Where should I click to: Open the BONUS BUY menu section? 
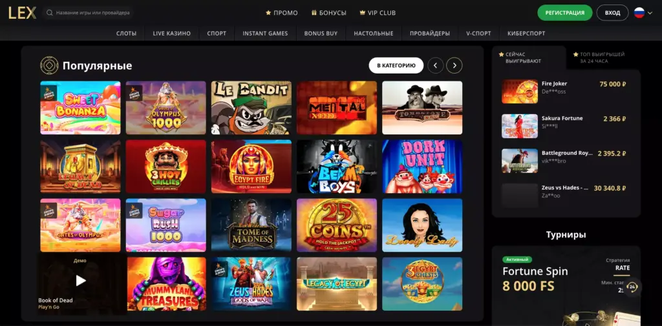pyautogui.click(x=321, y=34)
